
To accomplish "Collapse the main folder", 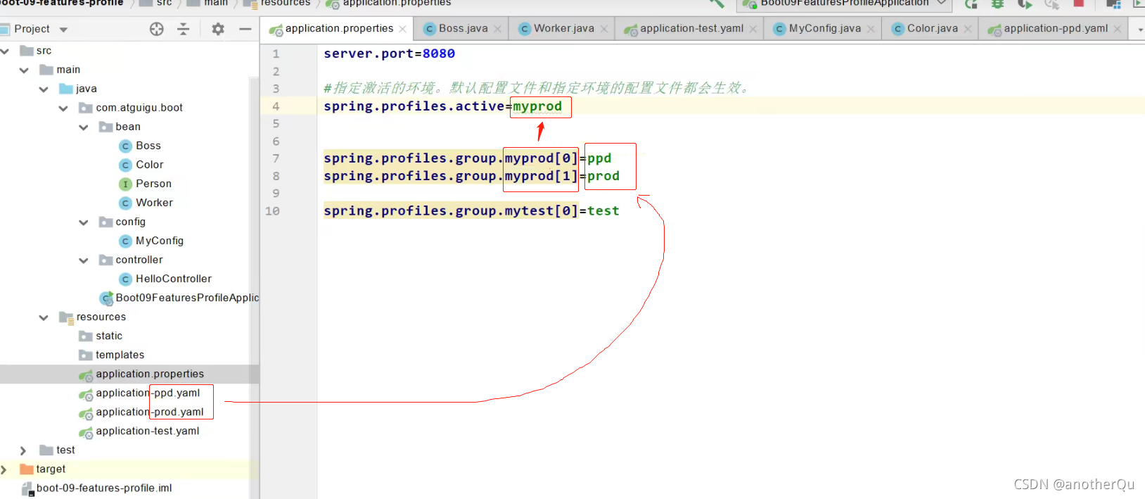I will point(25,70).
